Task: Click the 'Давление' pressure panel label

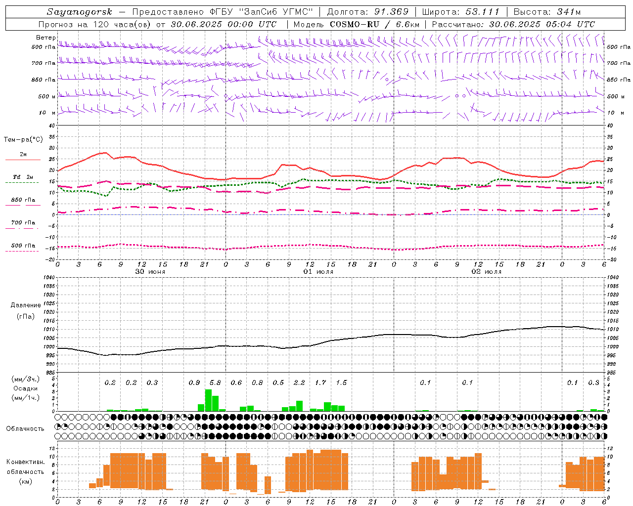Action: (26, 305)
